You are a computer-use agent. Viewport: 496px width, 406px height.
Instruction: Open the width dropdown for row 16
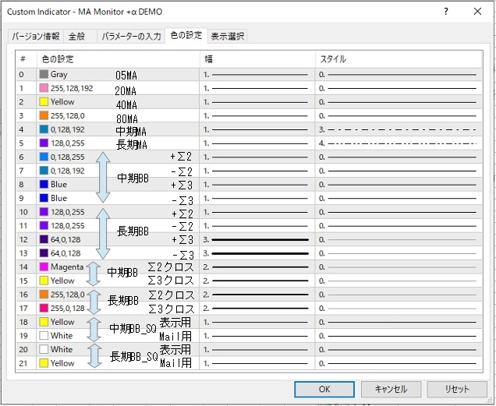[x=257, y=295]
